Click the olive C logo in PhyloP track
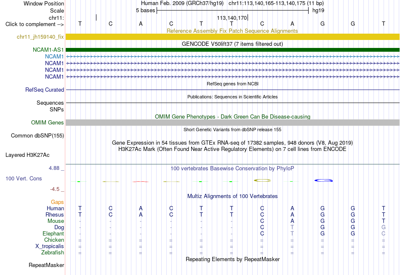The height and width of the screenshot is (275, 400). (262, 180)
